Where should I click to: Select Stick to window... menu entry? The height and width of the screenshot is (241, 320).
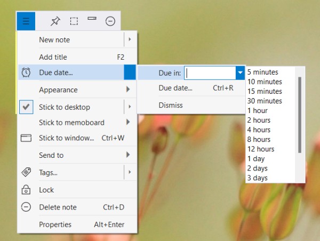pyautogui.click(x=77, y=138)
